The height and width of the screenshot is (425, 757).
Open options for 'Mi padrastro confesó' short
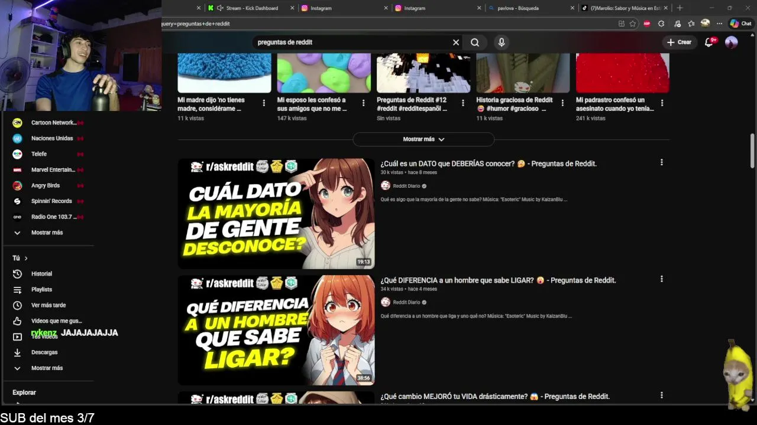[x=662, y=103]
